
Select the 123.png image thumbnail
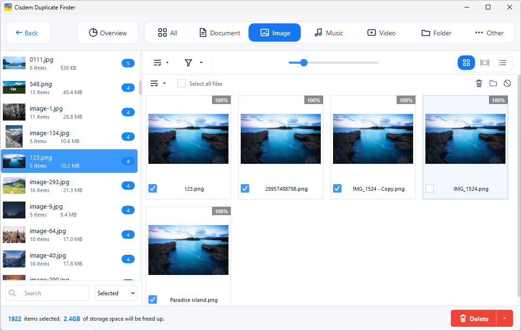(x=188, y=139)
